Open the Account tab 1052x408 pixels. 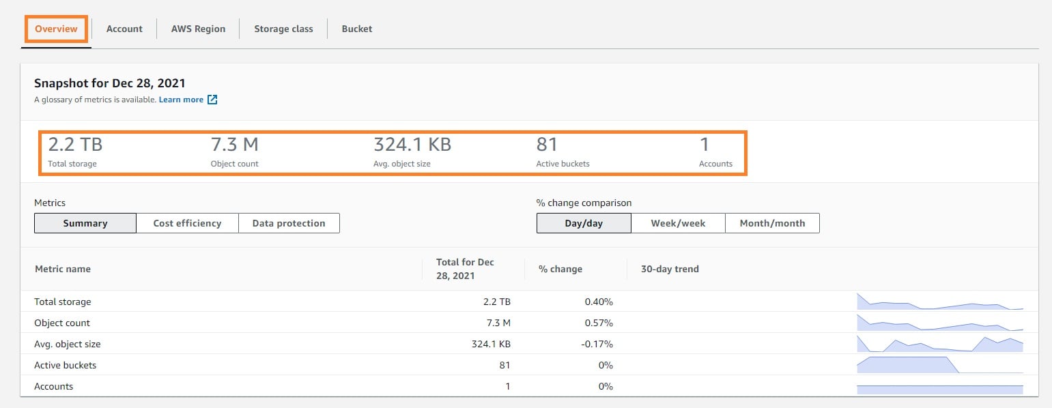[x=124, y=29]
